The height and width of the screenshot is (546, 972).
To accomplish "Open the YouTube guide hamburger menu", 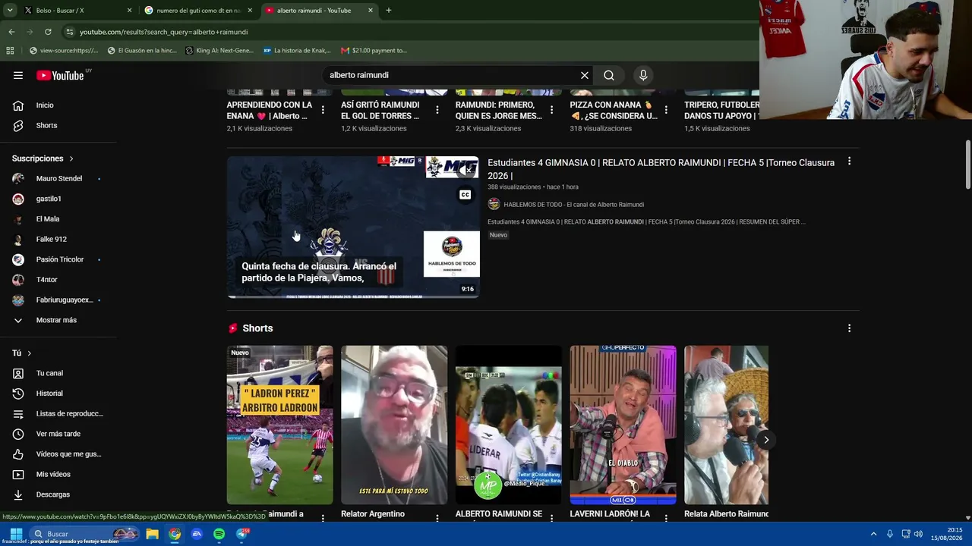I will tap(18, 75).
